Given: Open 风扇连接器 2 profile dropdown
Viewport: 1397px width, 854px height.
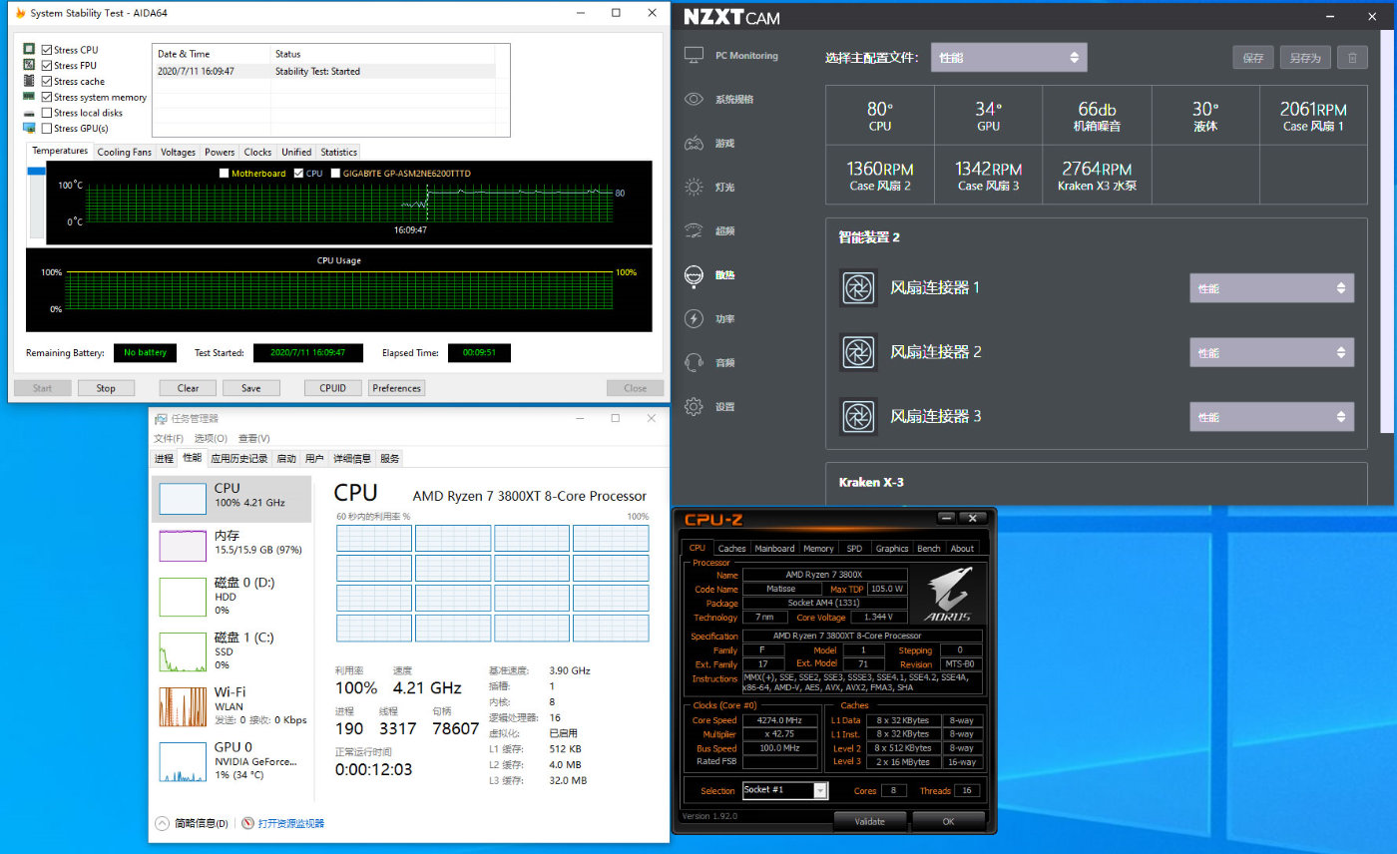Looking at the screenshot, I should point(1271,352).
